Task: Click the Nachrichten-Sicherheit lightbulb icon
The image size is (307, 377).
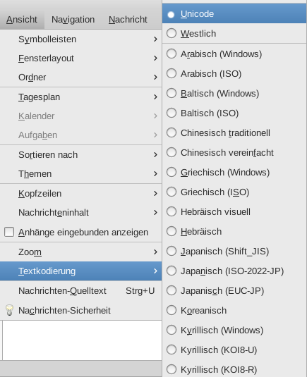Action: (9, 310)
